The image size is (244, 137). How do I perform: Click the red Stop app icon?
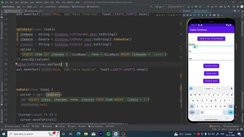pos(216,7)
